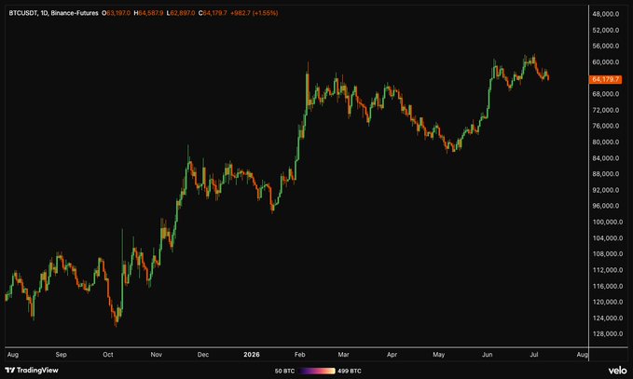Click the +982.7 (+1.55%) change value

(254, 13)
